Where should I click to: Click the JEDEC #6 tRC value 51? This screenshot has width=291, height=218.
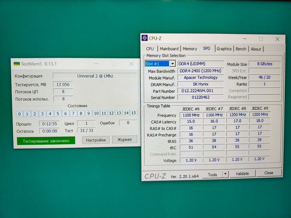191,147
